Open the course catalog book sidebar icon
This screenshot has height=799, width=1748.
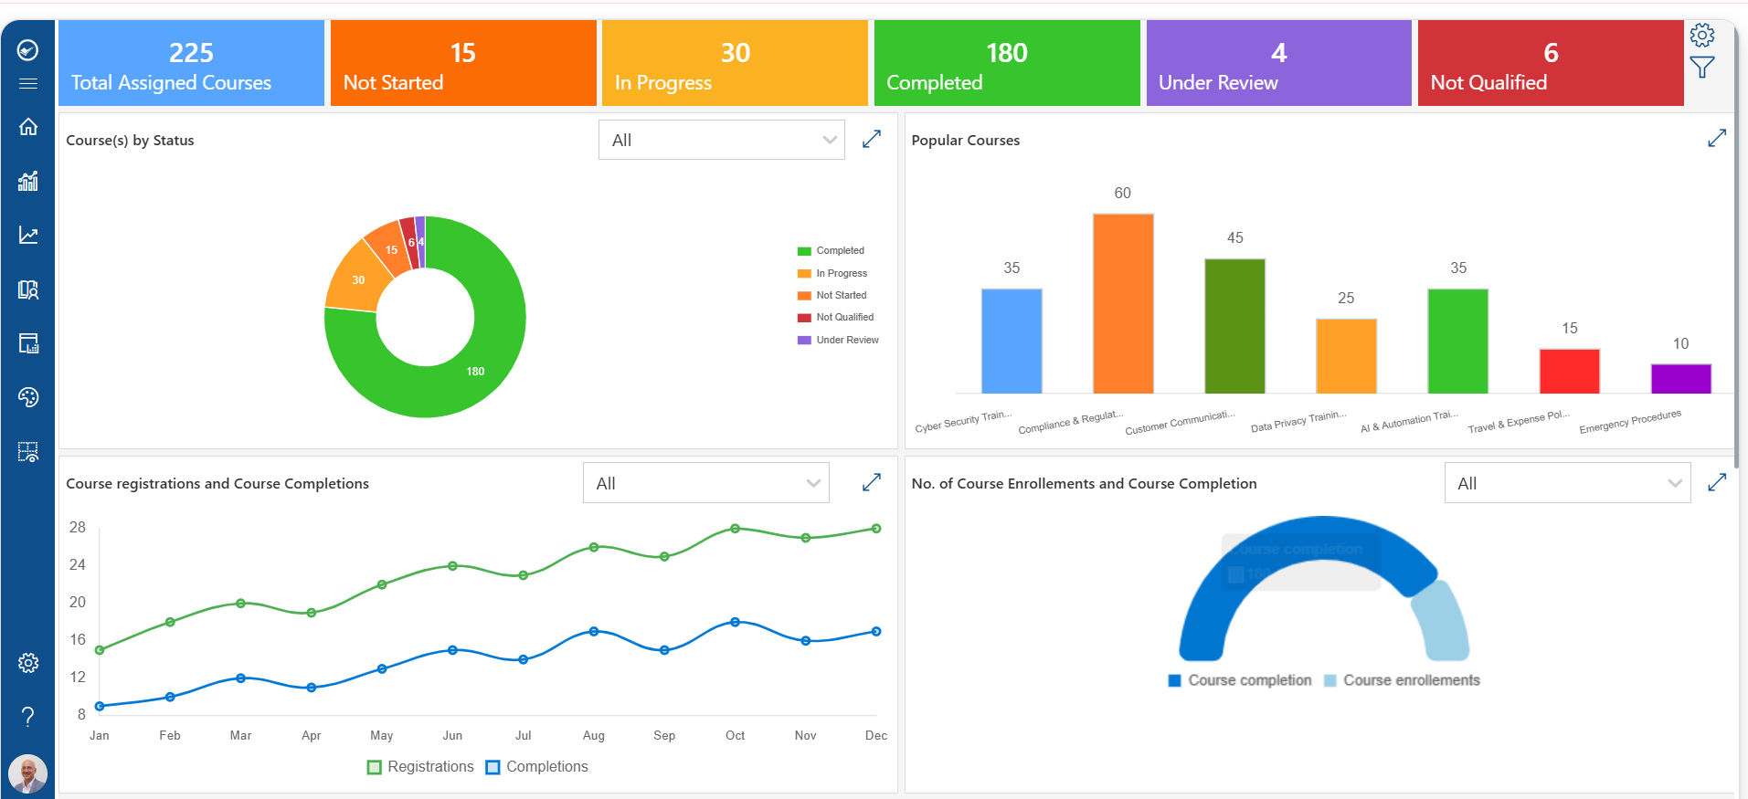28,289
